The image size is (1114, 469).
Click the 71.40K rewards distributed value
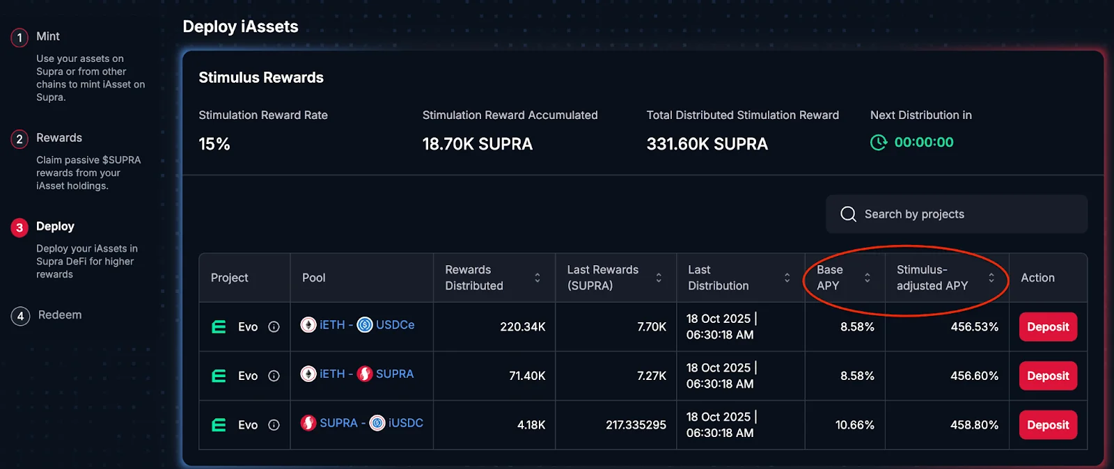pyautogui.click(x=527, y=376)
